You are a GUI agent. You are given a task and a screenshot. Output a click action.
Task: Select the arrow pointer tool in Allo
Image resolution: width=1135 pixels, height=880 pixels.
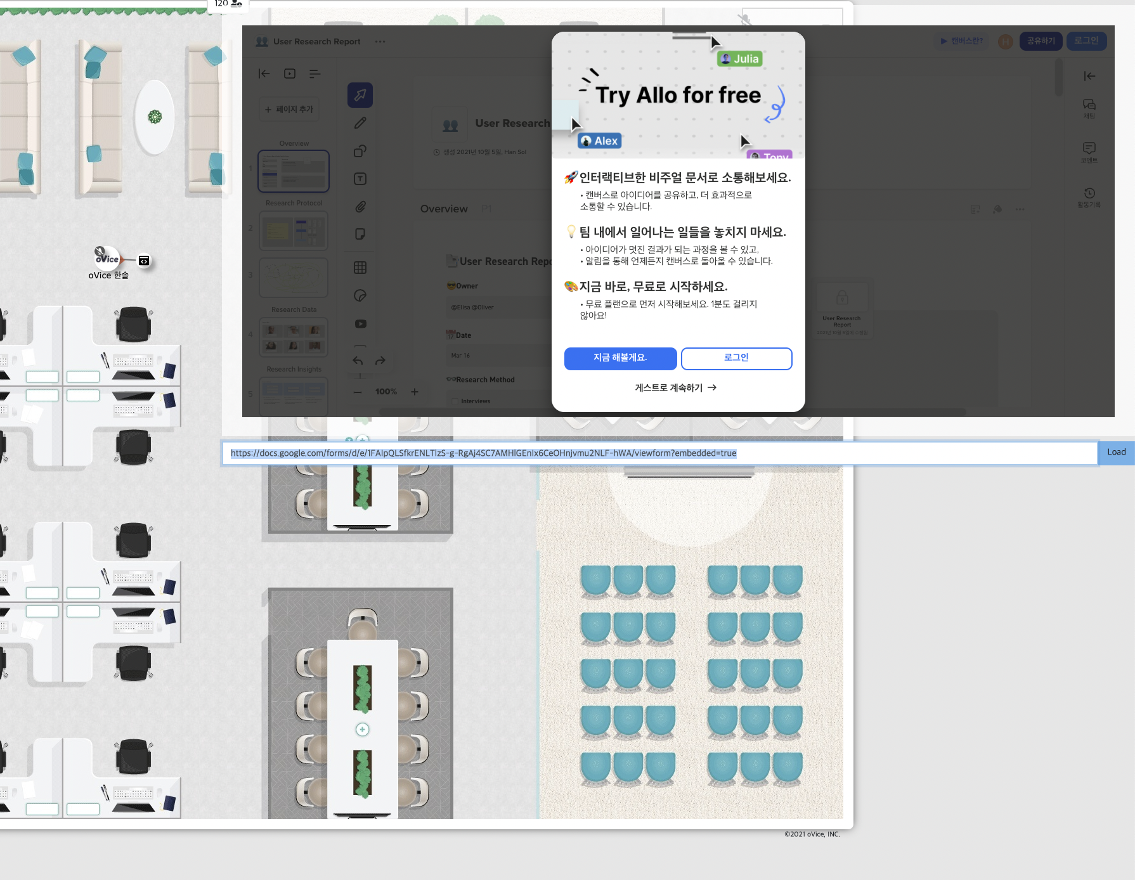[x=360, y=95]
